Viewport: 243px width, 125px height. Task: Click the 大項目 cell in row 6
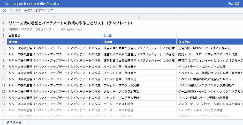54,54
